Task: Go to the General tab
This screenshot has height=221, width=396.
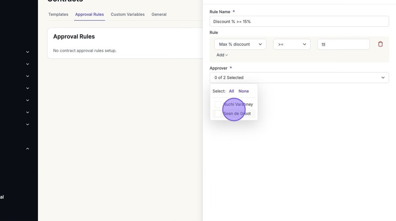Action: coord(159,15)
